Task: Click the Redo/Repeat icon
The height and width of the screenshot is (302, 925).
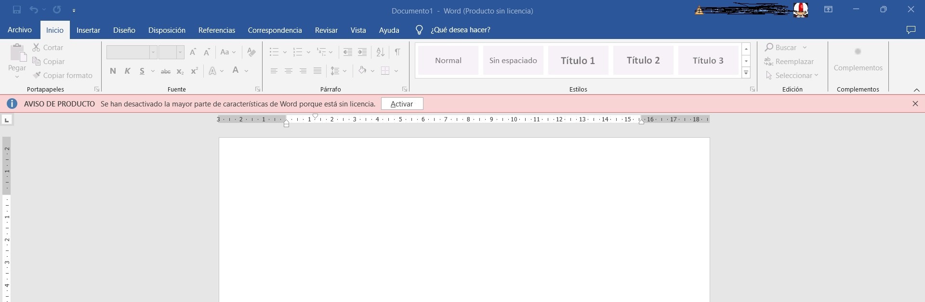Action: pyautogui.click(x=57, y=10)
